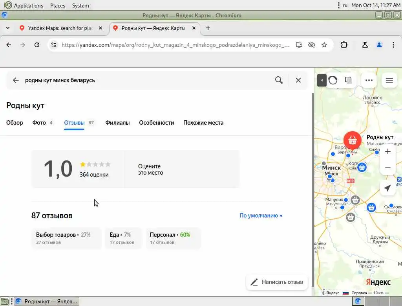Click the side panel scrollbar
The height and width of the screenshot is (306, 402).
point(313,190)
